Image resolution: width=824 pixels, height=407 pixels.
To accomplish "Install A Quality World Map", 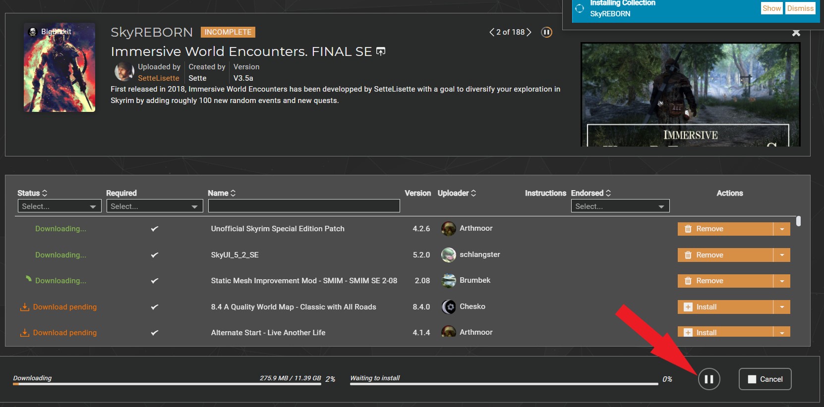I will click(x=725, y=307).
